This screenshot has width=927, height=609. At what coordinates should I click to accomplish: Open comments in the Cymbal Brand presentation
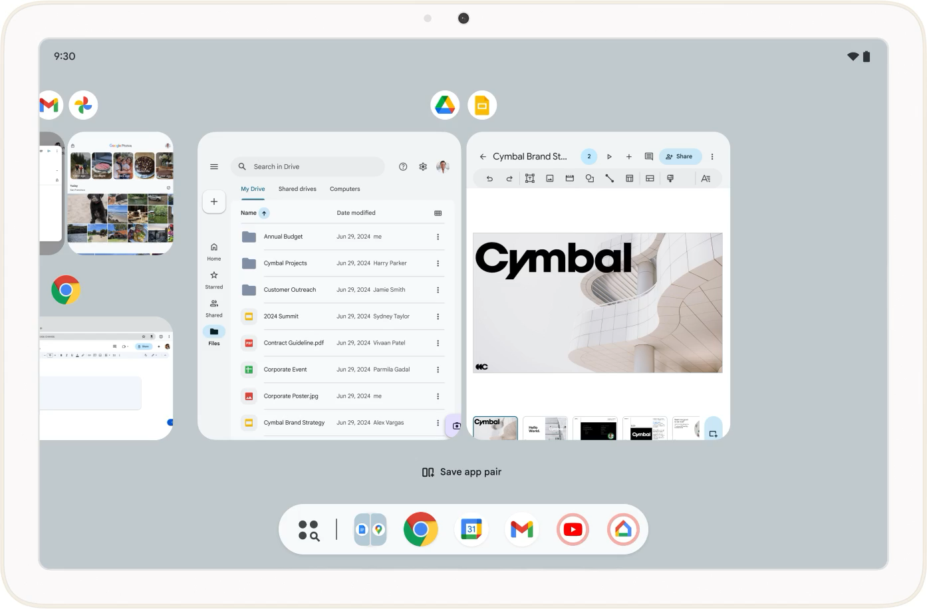[648, 156]
